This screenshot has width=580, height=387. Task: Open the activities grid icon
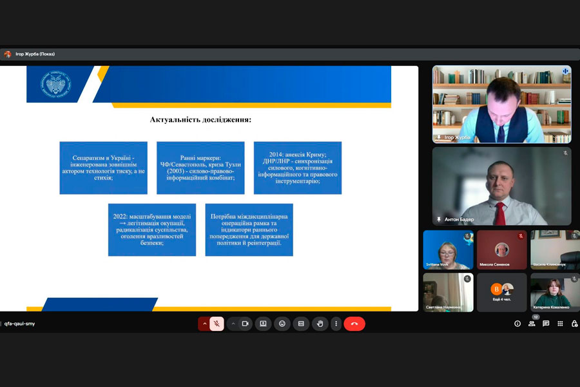[561, 324]
